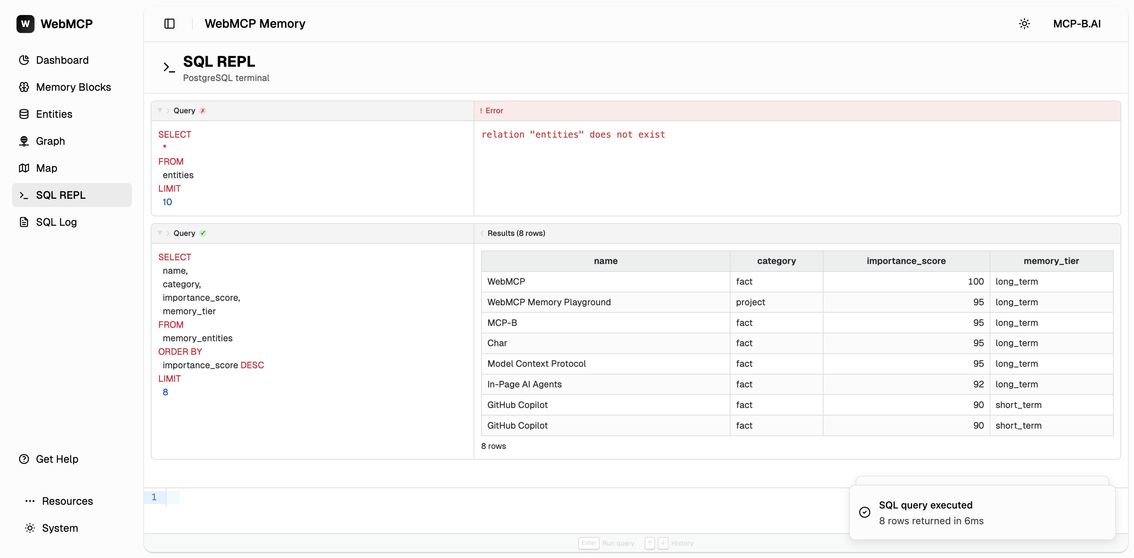This screenshot has height=558, width=1134.
Task: Select the WebMCP Memory Playground cell
Action: click(x=605, y=302)
